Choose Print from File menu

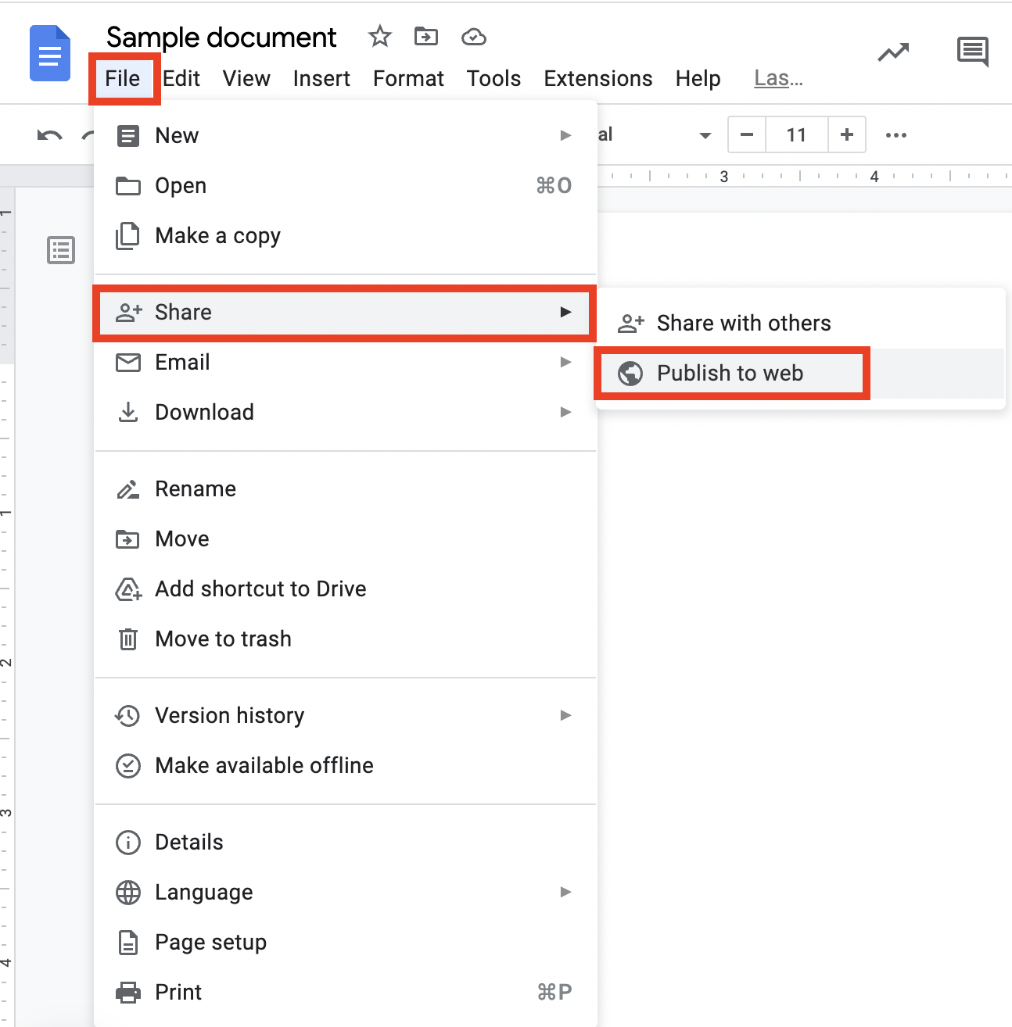345,992
